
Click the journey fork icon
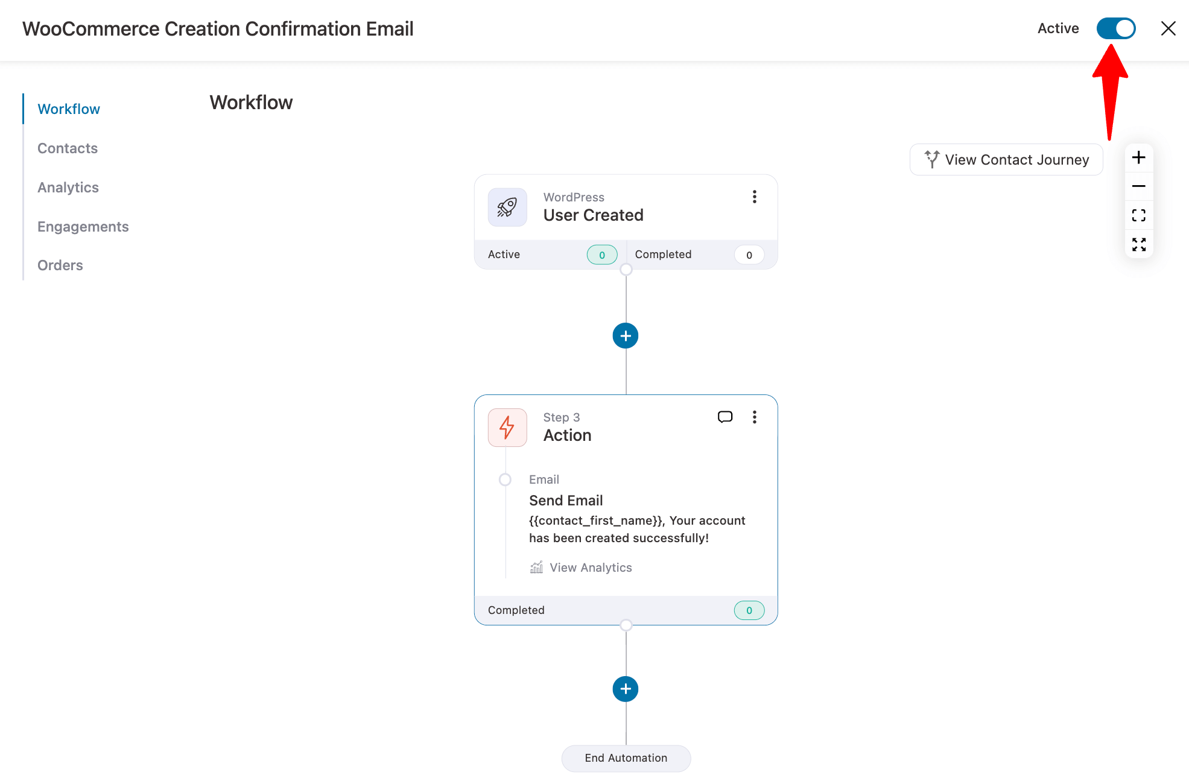pos(932,159)
